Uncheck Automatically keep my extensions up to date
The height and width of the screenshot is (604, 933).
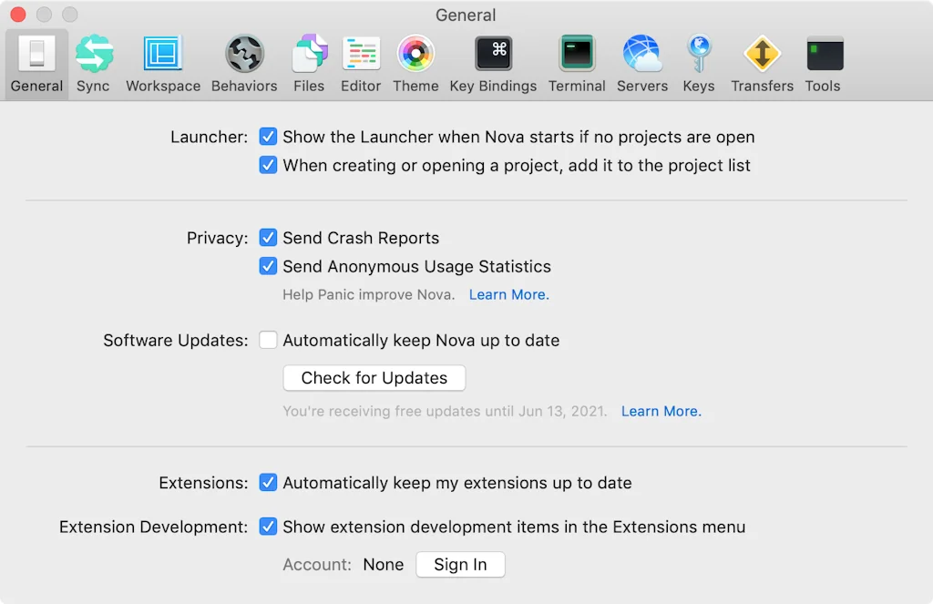(268, 483)
